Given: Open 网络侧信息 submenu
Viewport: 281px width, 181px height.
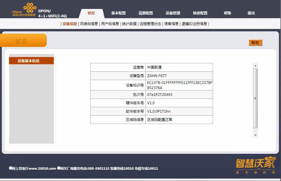Looking at the screenshot, I should pyautogui.click(x=89, y=24).
